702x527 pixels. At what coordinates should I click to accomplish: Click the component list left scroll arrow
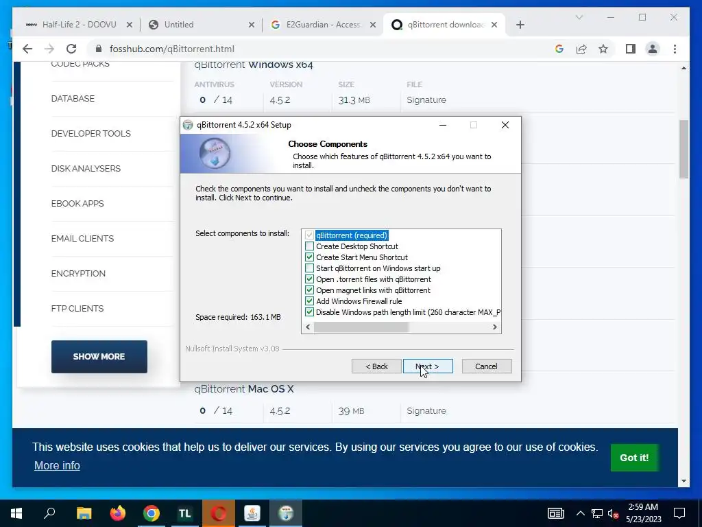point(308,327)
